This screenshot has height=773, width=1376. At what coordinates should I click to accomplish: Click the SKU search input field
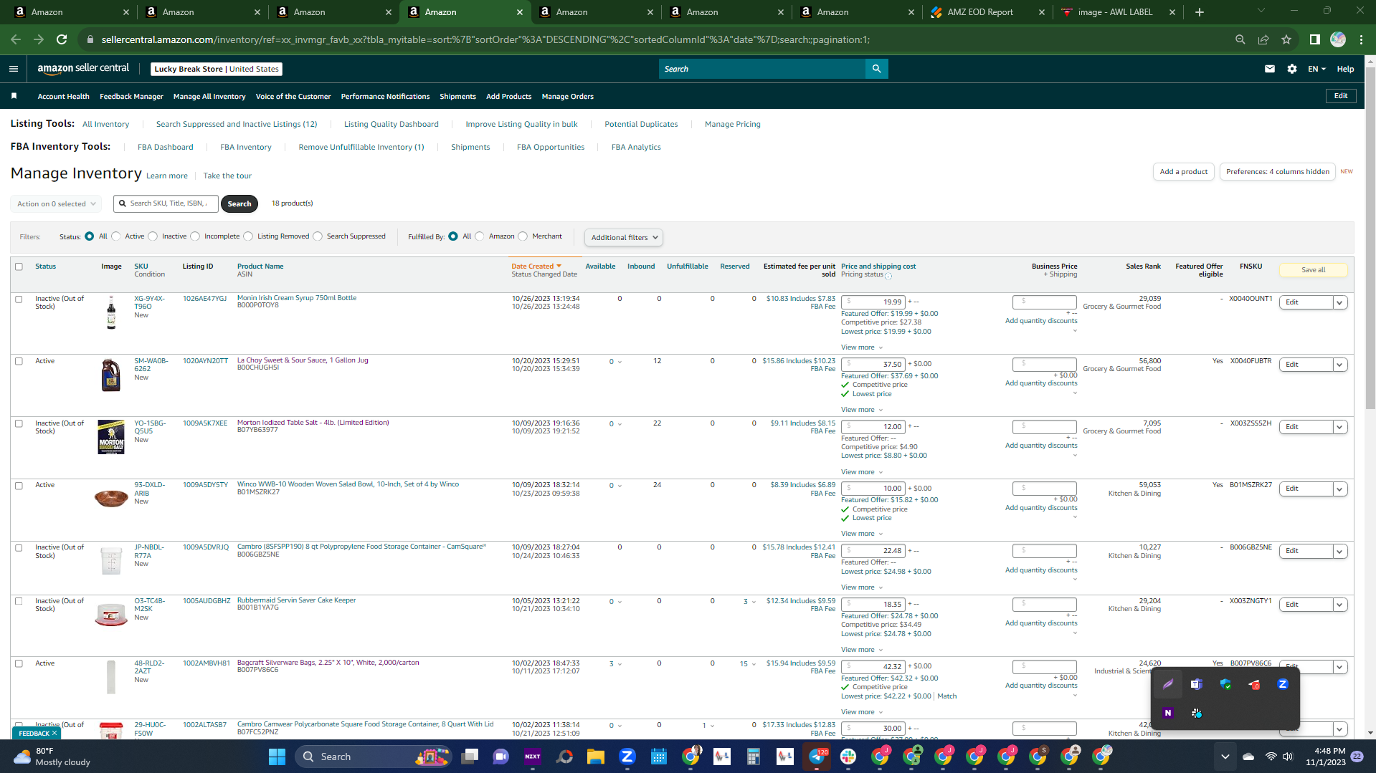[x=166, y=204]
